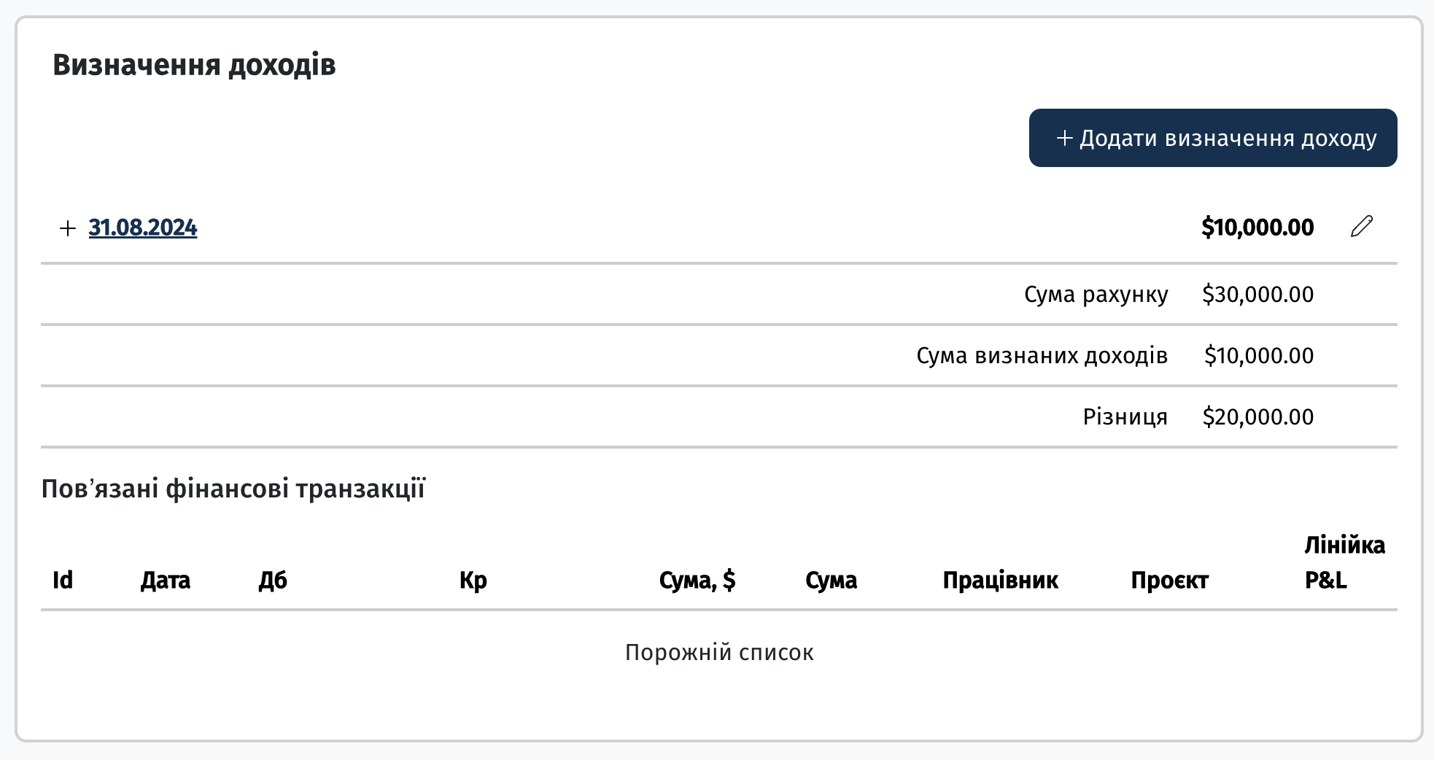Click the Дата column header
1434x760 pixels.
(x=166, y=580)
